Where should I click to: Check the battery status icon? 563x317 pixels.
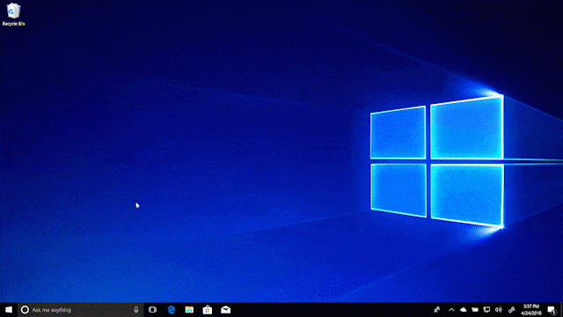(x=475, y=310)
